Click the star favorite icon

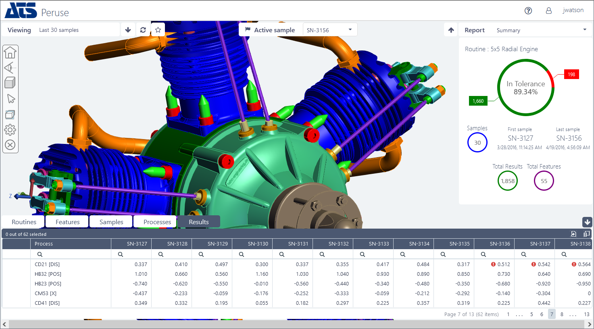click(158, 30)
